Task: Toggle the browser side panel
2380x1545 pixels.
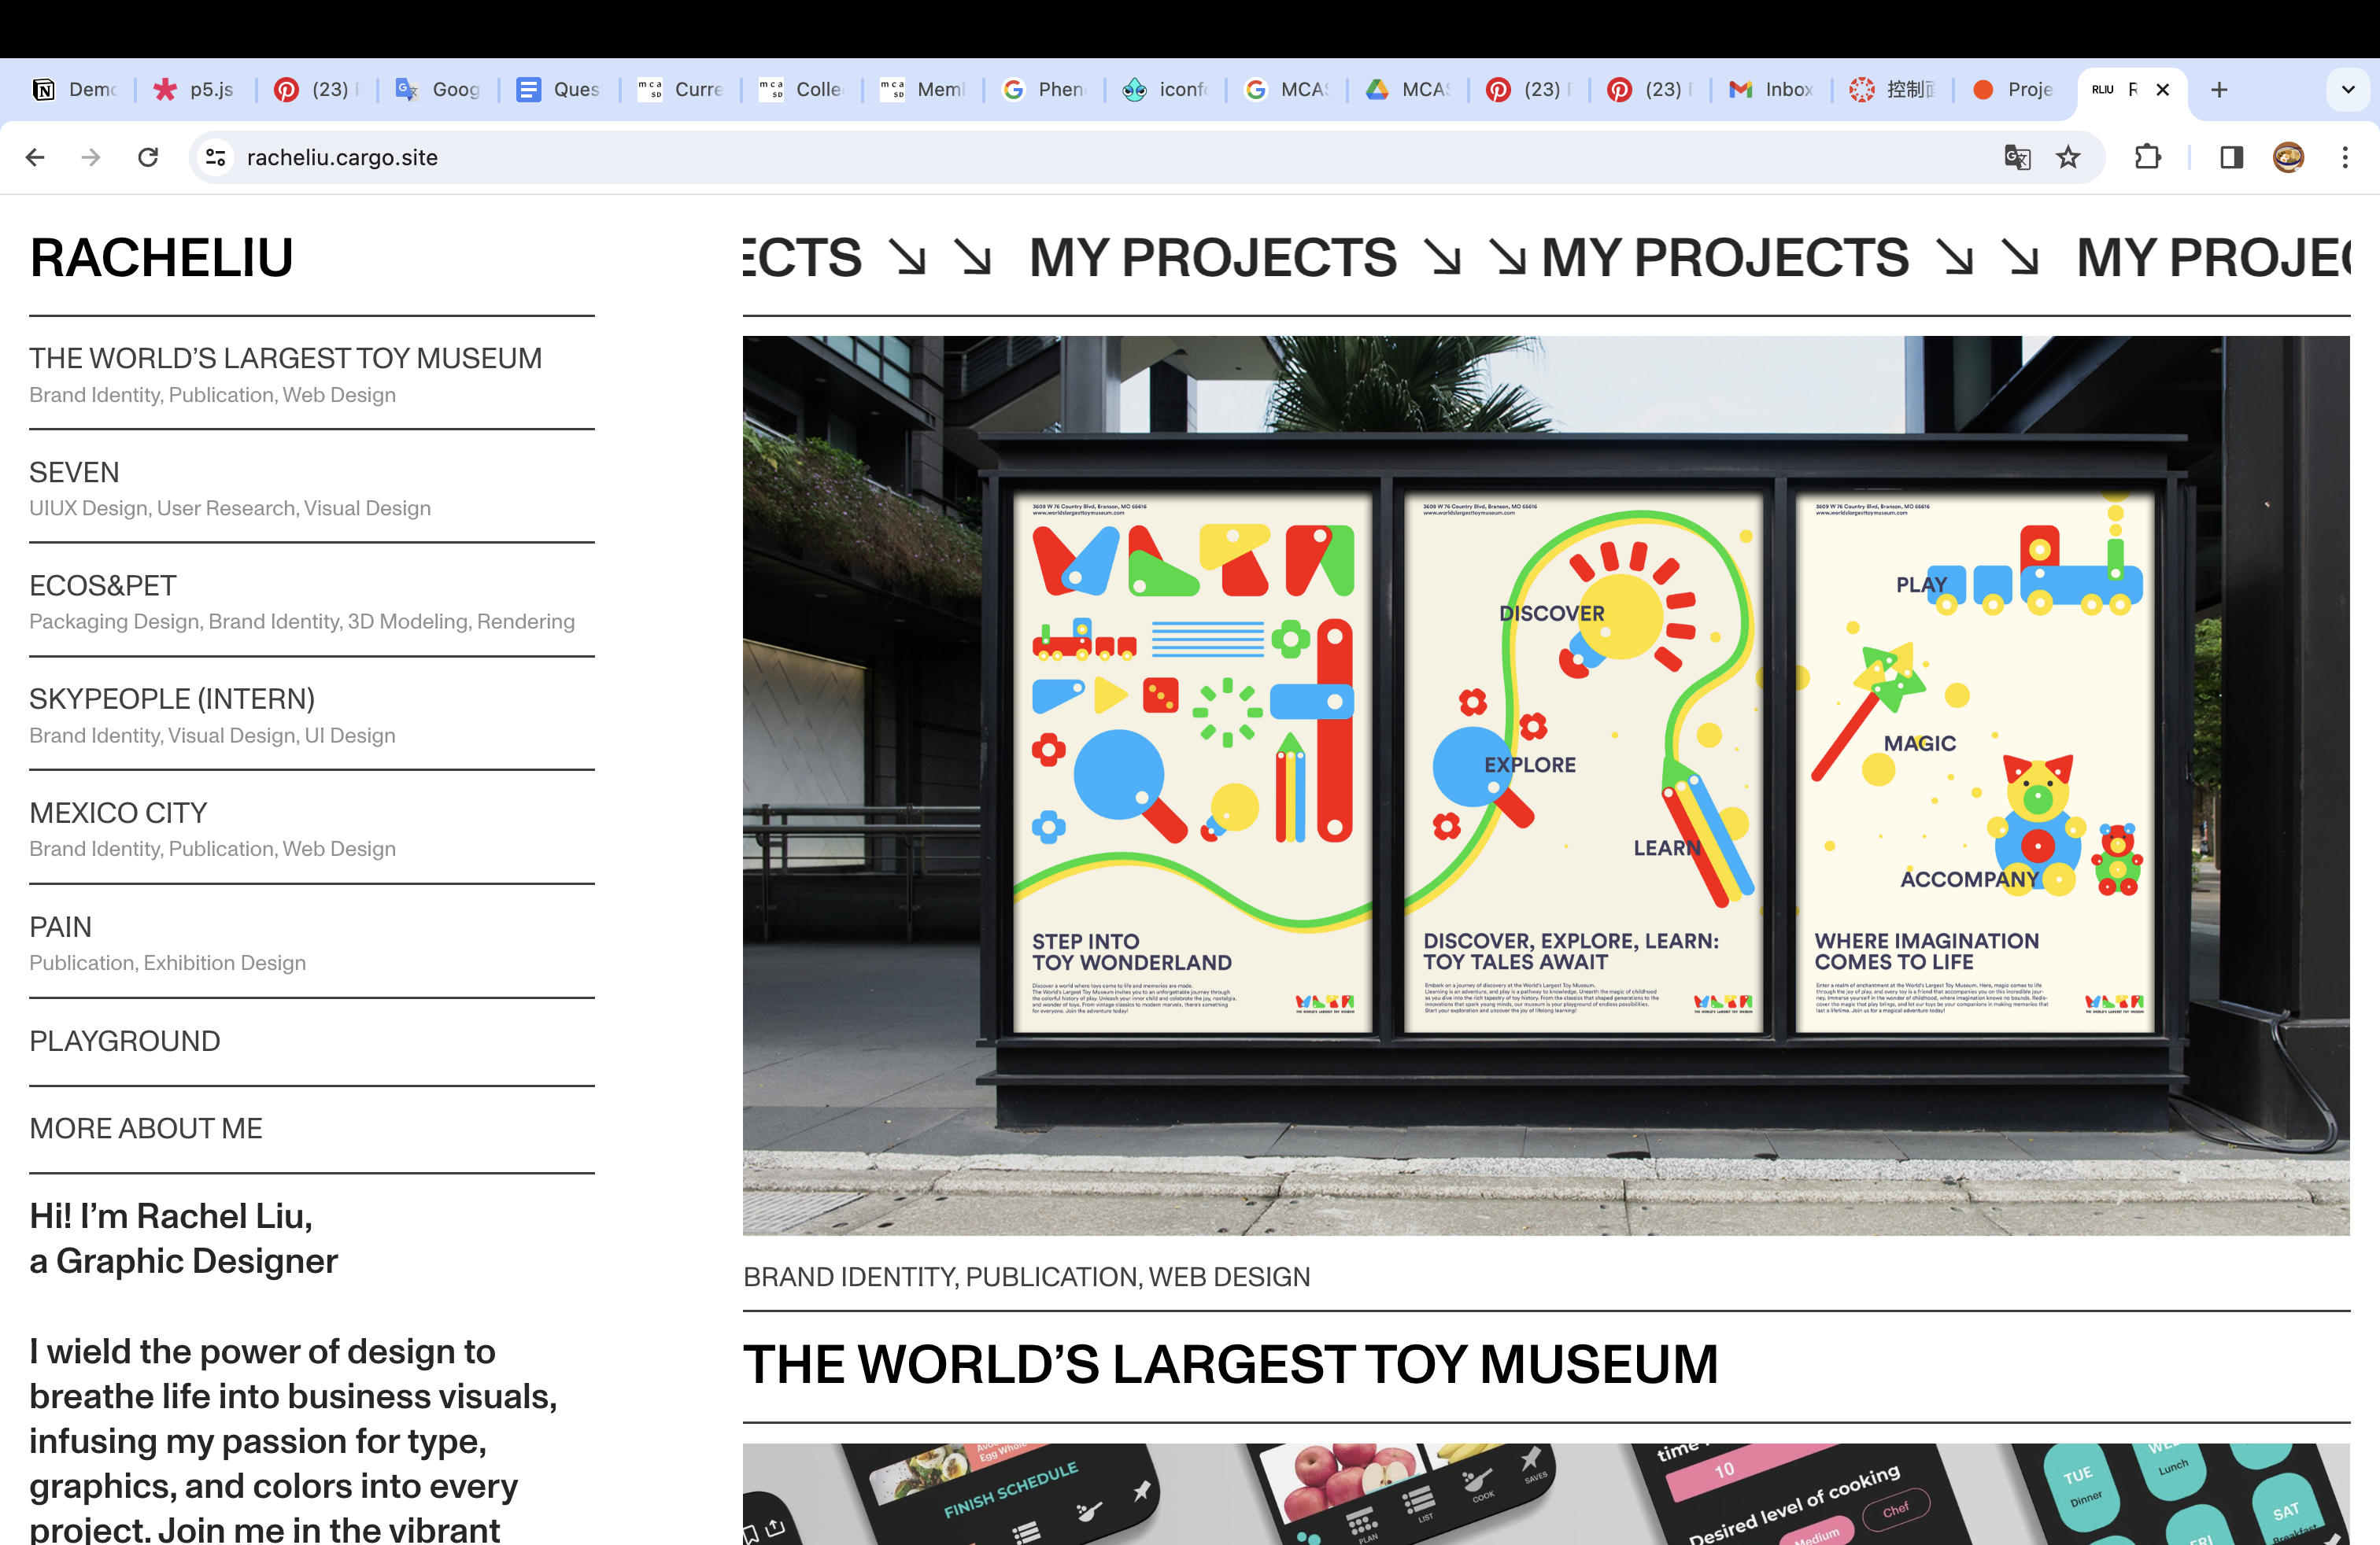Action: (x=2231, y=157)
